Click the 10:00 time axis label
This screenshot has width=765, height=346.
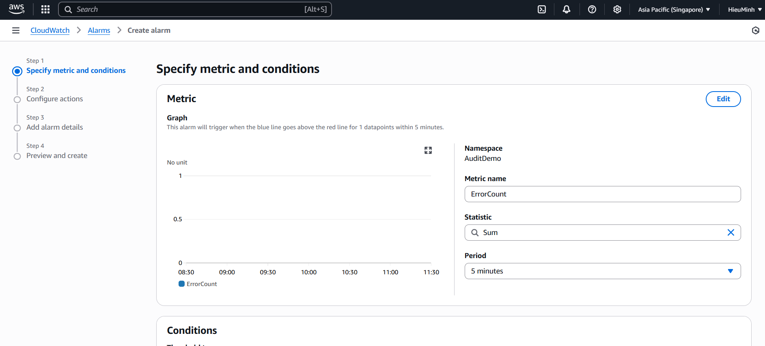click(309, 272)
